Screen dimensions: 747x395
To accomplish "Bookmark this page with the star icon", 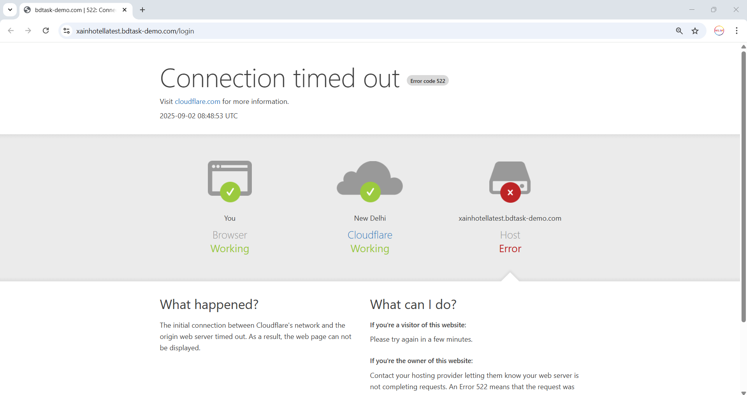I will pos(695,31).
